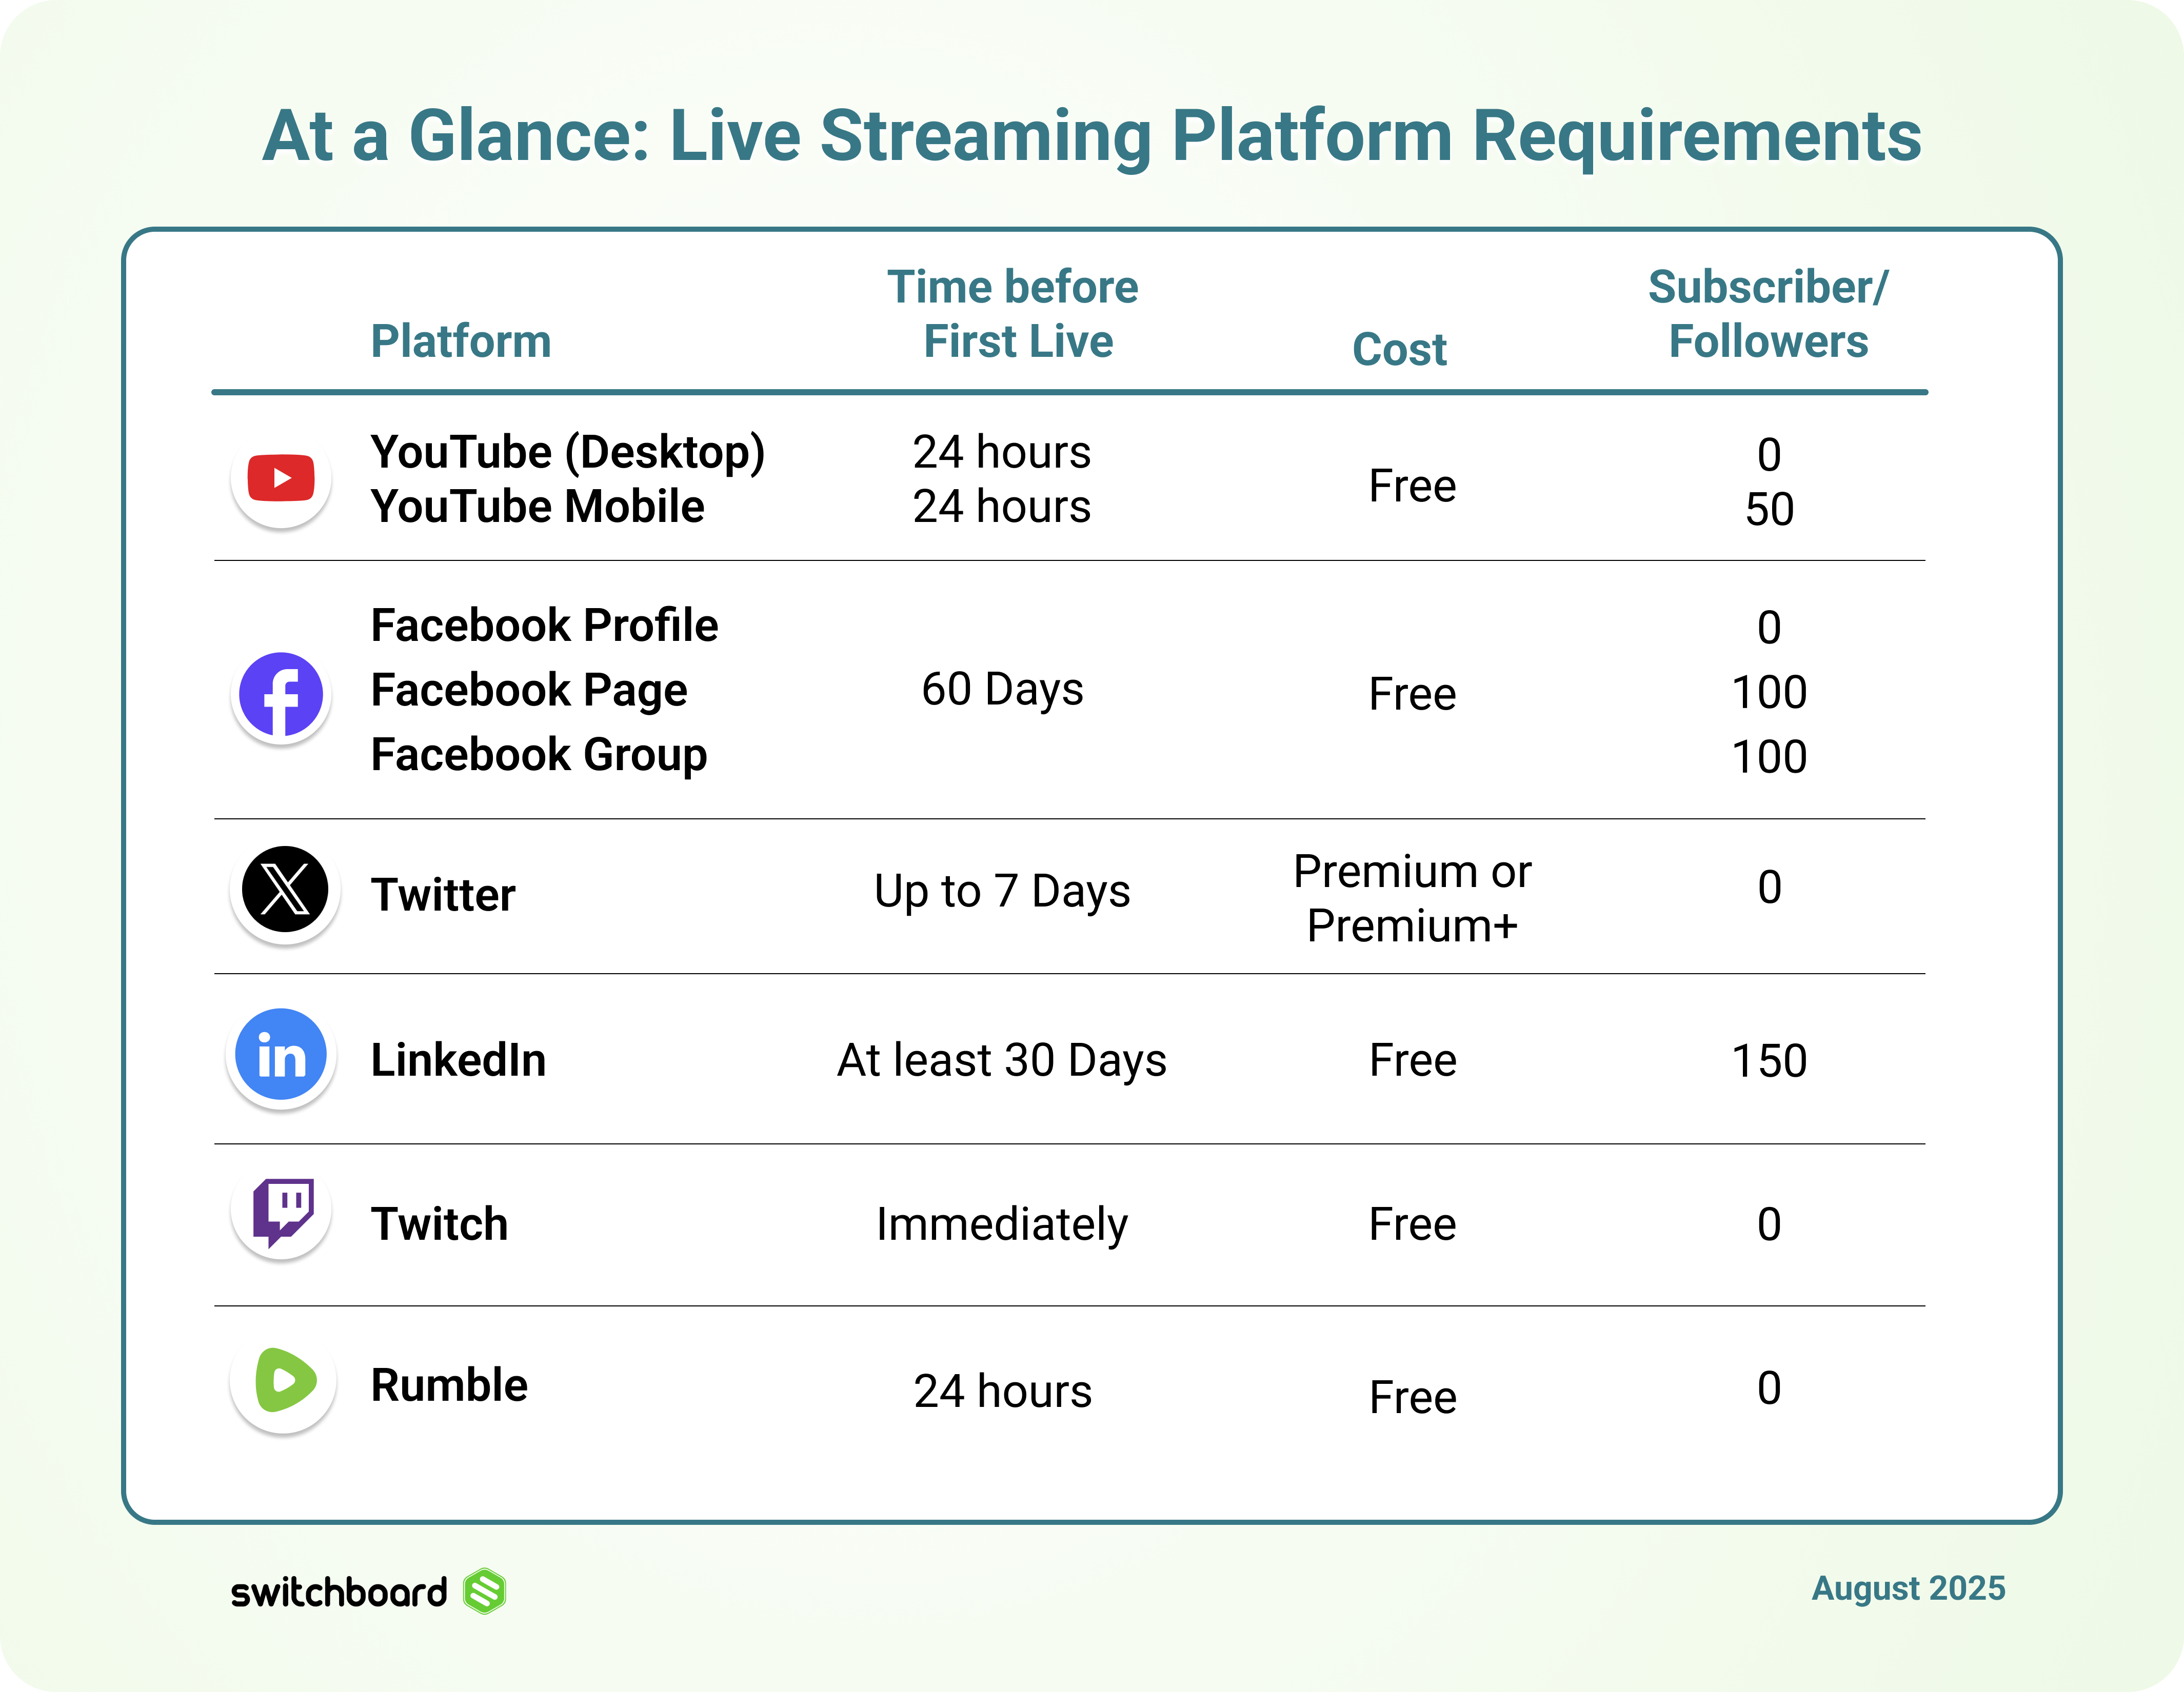Screen dimensions: 2184x1692
Task: Click the 'Time before First Live' header
Action: click(1014, 314)
